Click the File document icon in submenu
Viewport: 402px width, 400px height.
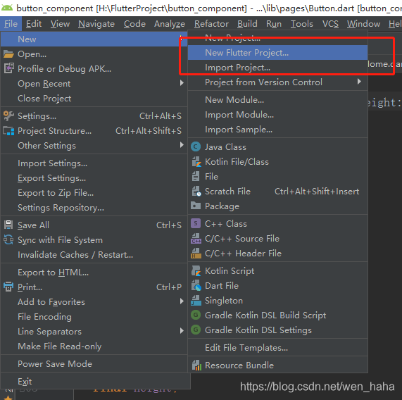[196, 177]
